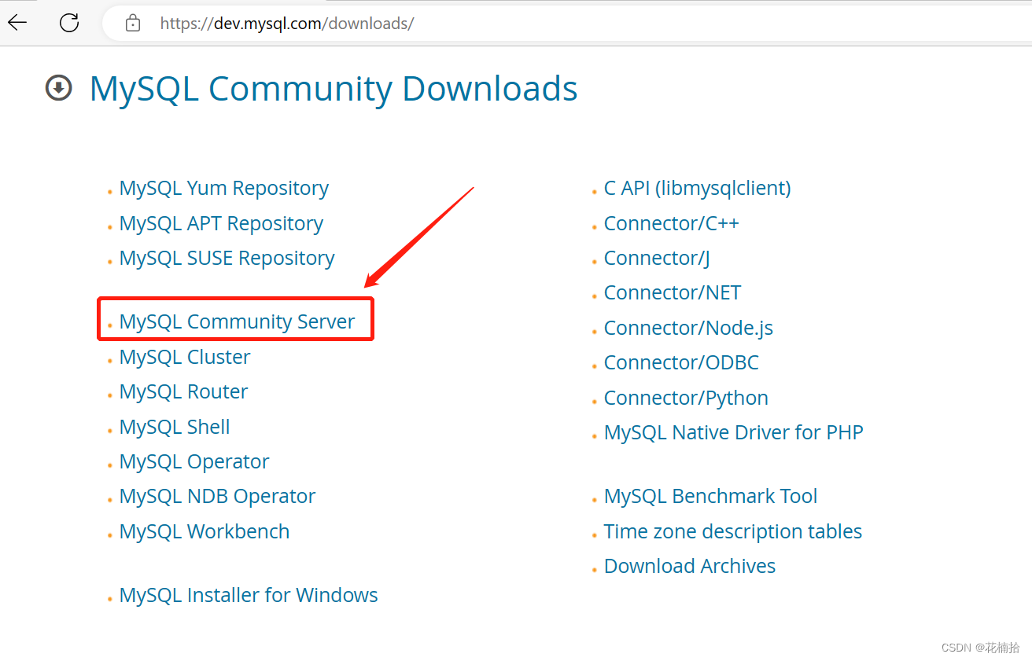Choose MySQL Workbench
The width and height of the screenshot is (1032, 661).
click(205, 531)
